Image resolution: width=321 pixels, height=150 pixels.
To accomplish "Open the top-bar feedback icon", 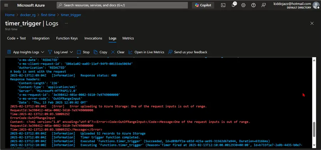I will (x=264, y=5).
